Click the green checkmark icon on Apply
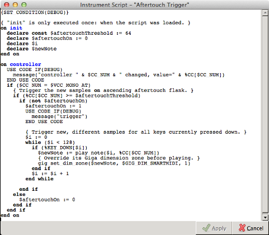Image resolution: width=269 pixels, height=235 pixels. (x=206, y=228)
